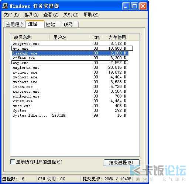
Task: Select the svchost.exe row using 3,628 K
Action: (70, 82)
